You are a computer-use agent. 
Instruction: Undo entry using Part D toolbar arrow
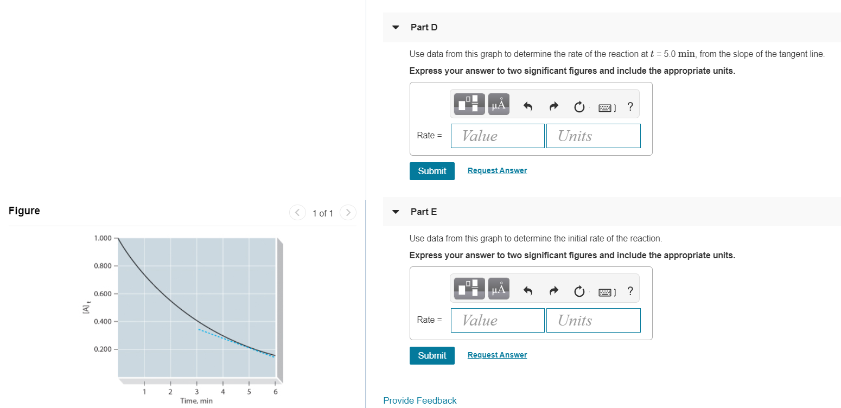pyautogui.click(x=527, y=107)
